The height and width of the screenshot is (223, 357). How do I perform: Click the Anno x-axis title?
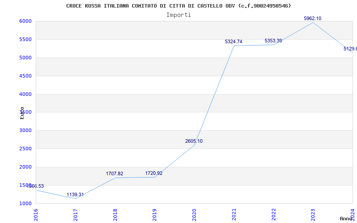[x=346, y=219]
